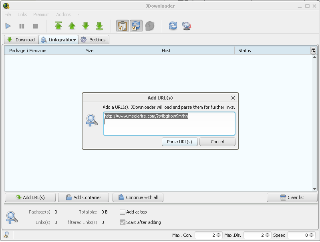Open the File menu
The height and width of the screenshot is (242, 320).
tap(8, 14)
